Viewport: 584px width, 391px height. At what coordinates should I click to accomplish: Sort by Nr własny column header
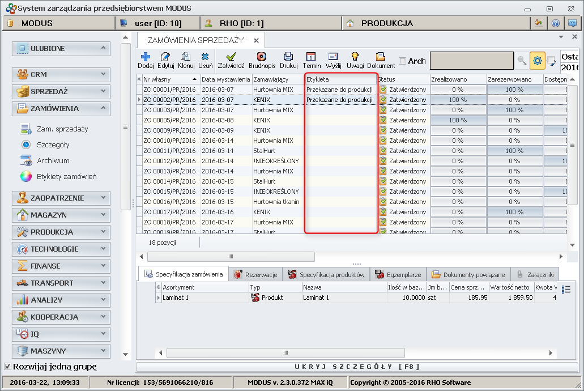(x=168, y=79)
